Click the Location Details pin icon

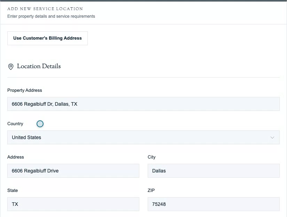[x=11, y=66]
